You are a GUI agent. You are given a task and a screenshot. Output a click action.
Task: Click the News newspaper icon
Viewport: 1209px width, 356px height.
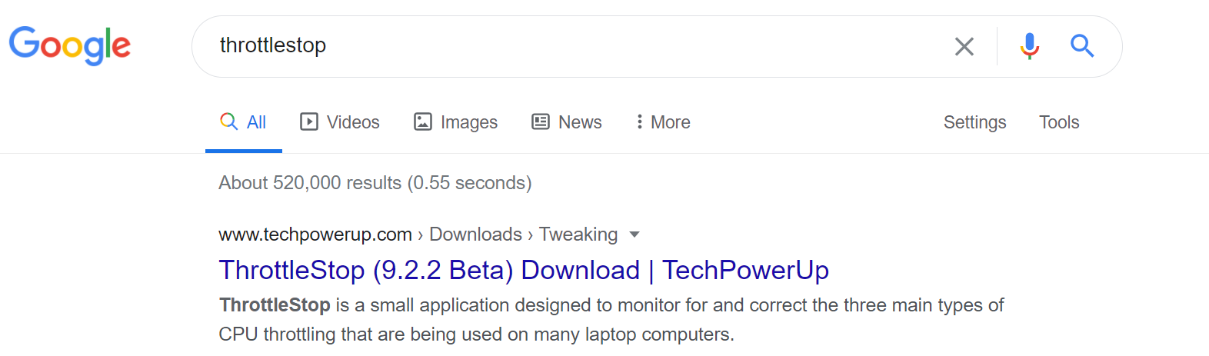click(x=541, y=121)
